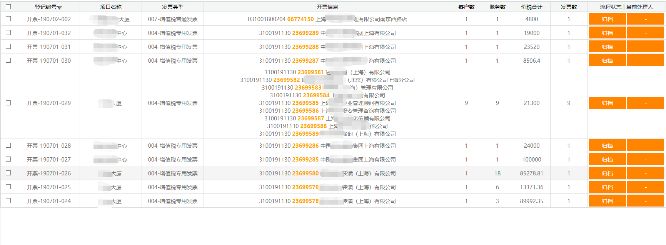
Task: Check the box for row 开票-190702-002
Action: pos(8,19)
